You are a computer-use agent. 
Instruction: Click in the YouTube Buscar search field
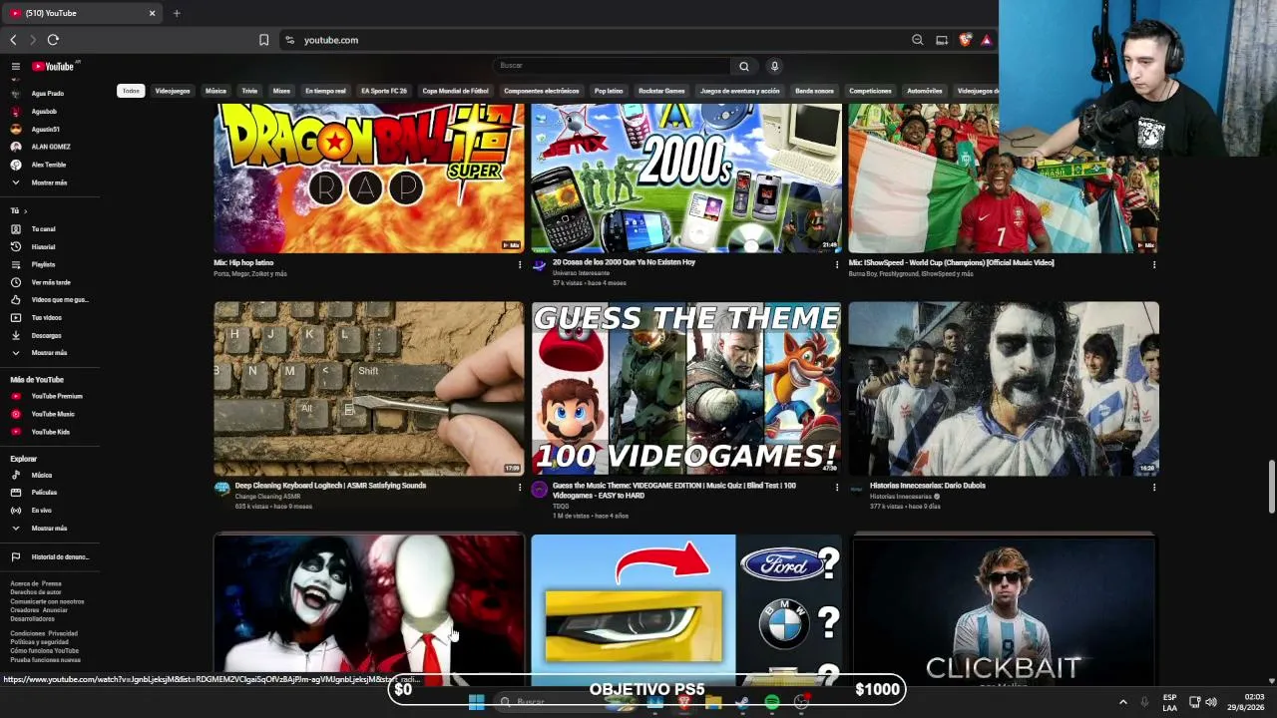click(612, 66)
